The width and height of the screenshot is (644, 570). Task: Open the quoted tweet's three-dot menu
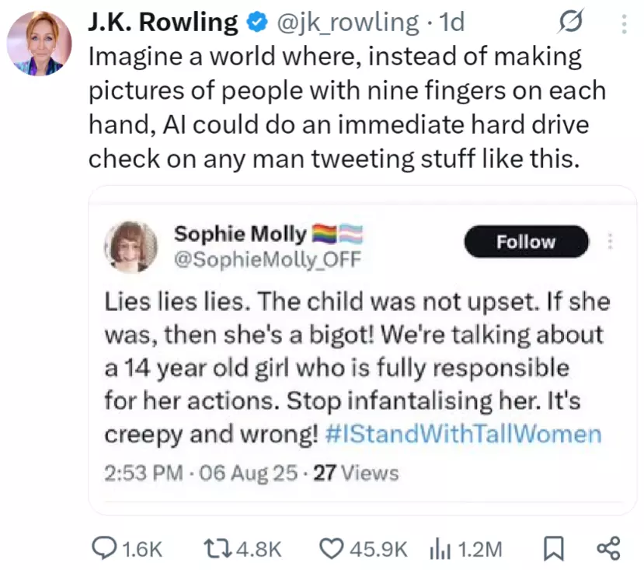click(x=611, y=242)
